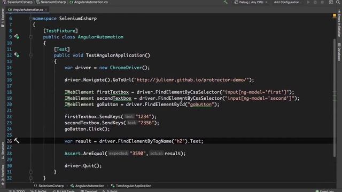342x192 pixels.
Task: Click secondTextbox variable on line 19
Action: point(114,98)
